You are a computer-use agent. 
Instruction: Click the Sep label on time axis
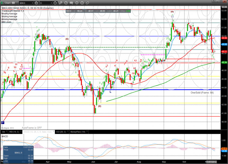[x=164, y=162]
